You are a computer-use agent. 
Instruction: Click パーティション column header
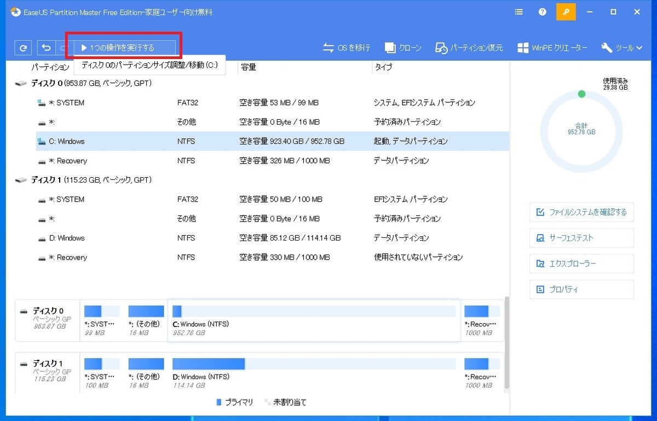50,67
